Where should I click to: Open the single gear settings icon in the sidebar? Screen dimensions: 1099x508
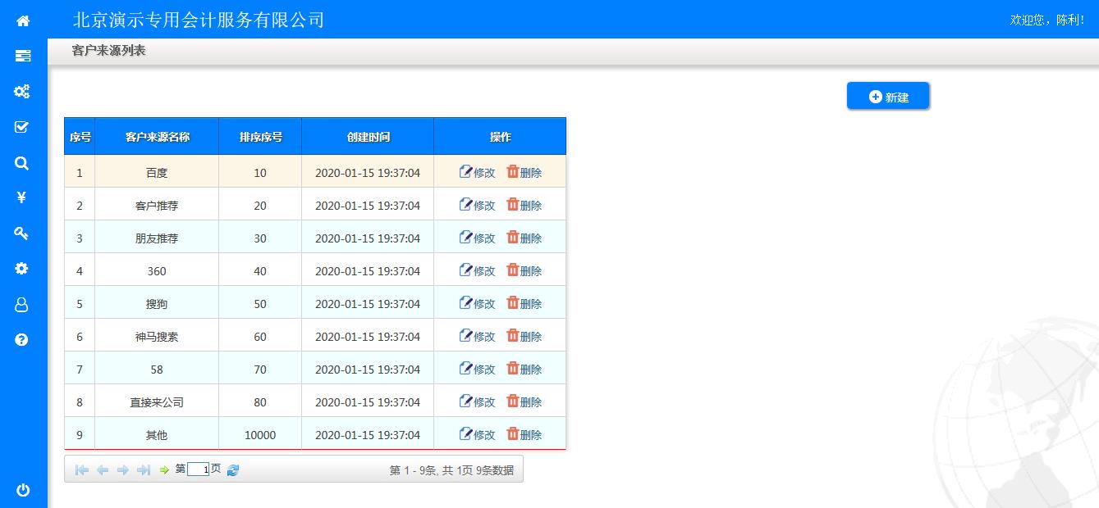[22, 269]
